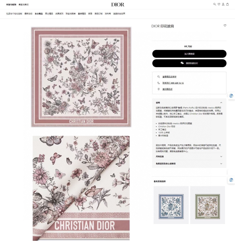This screenshot has width=235, height=252.
Task: Open wishlist heart icon in header
Action: click(219, 4)
